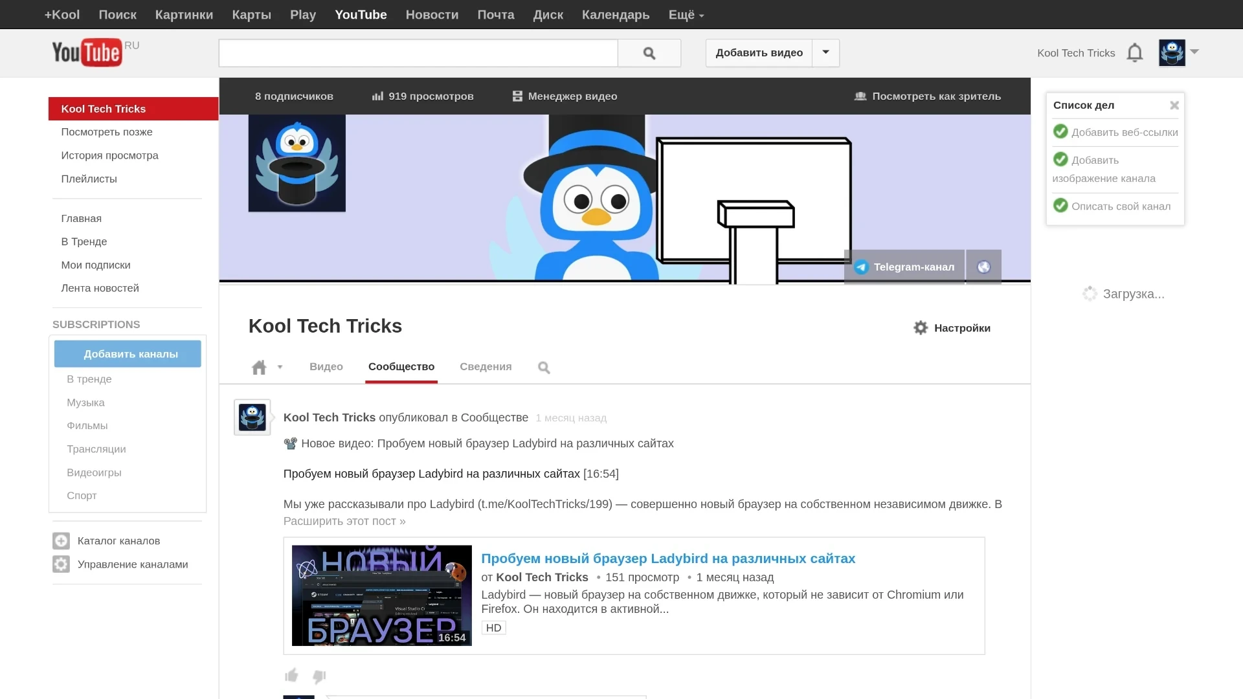This screenshot has height=699, width=1243.
Task: Click the account avatar in header
Action: pos(1172,52)
